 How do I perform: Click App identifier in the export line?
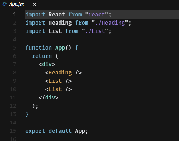click(x=80, y=131)
